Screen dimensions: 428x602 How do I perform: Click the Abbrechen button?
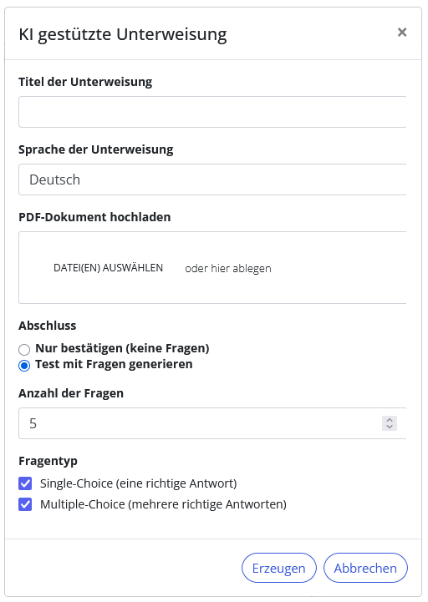pyautogui.click(x=365, y=568)
